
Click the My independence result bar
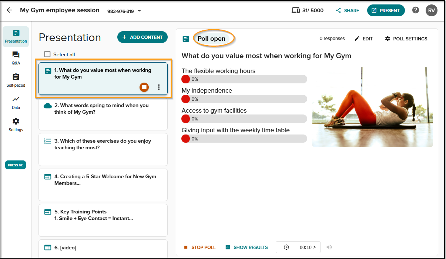[244, 99]
